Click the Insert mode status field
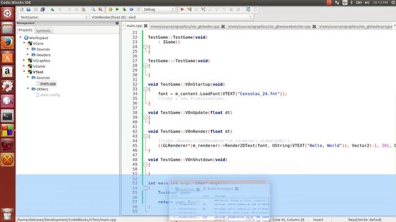 [x=318, y=220]
